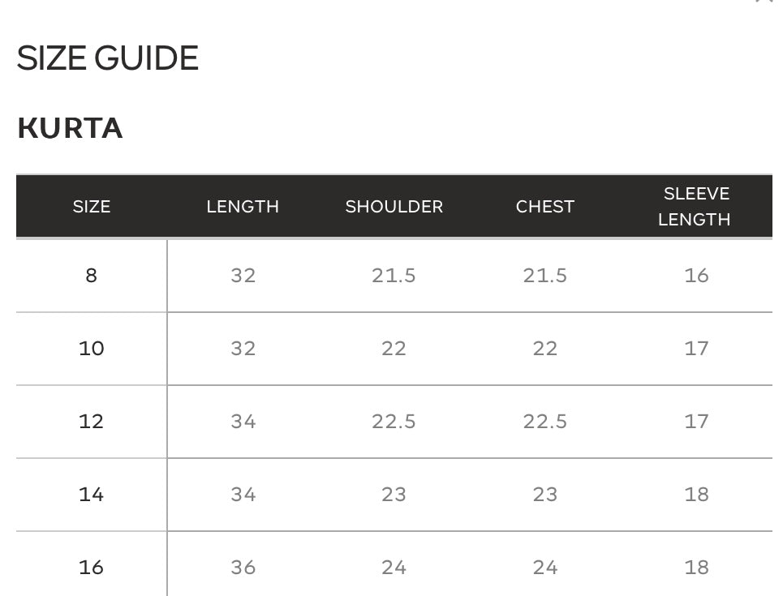Image resolution: width=783 pixels, height=596 pixels.
Task: Click the SHOULDER column header
Action: (x=394, y=207)
